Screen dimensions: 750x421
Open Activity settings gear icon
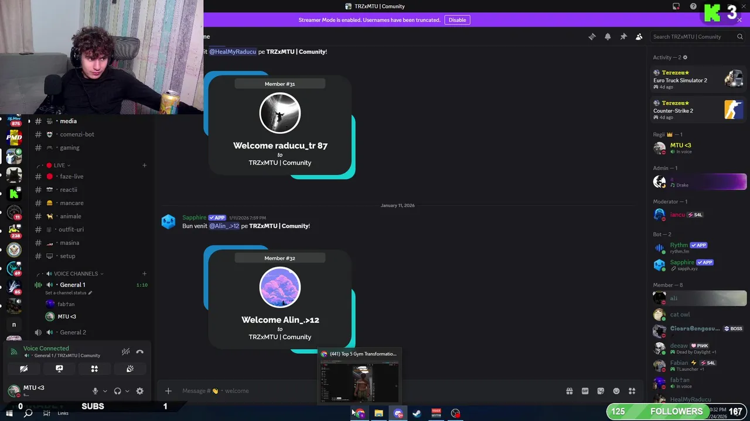tap(685, 57)
